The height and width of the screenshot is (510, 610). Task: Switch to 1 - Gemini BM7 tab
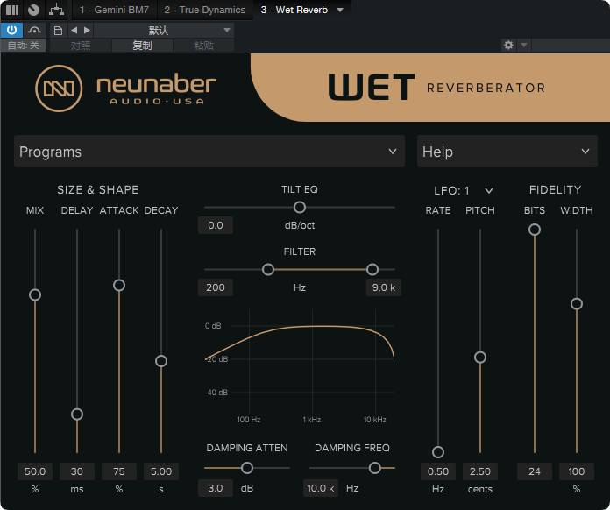[114, 10]
